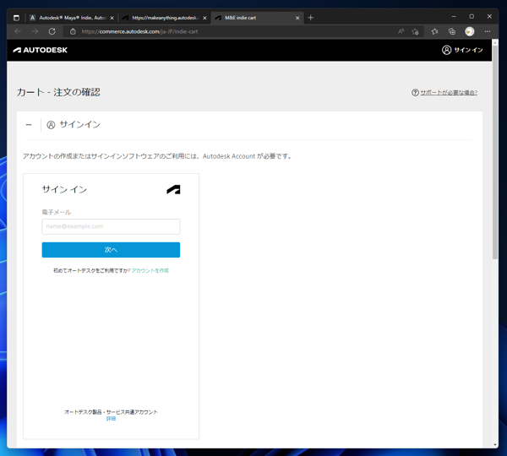This screenshot has width=507, height=456.
Task: Click the 電子メール email input field
Action: tap(111, 226)
